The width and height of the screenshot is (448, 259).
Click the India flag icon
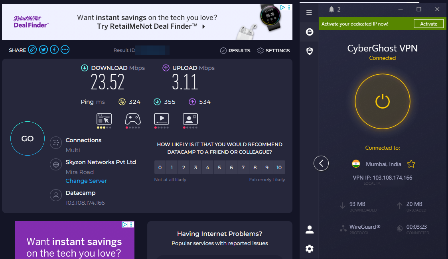(x=356, y=164)
